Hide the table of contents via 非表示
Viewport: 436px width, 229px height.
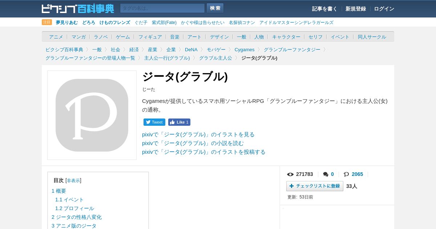click(x=73, y=181)
